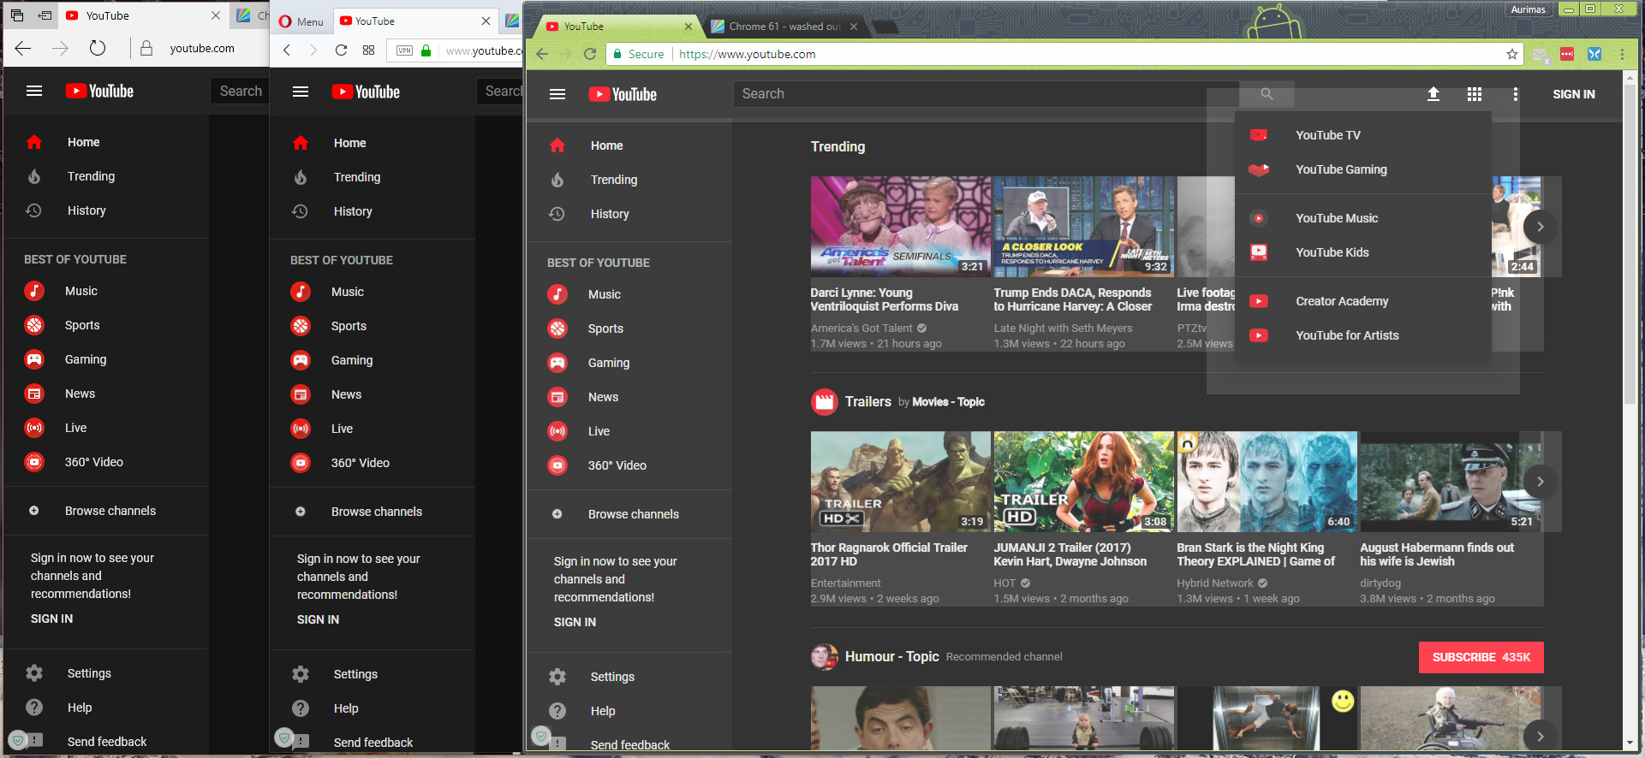Open YouTube apps grid icon
The height and width of the screenshot is (758, 1645).
pos(1475,94)
